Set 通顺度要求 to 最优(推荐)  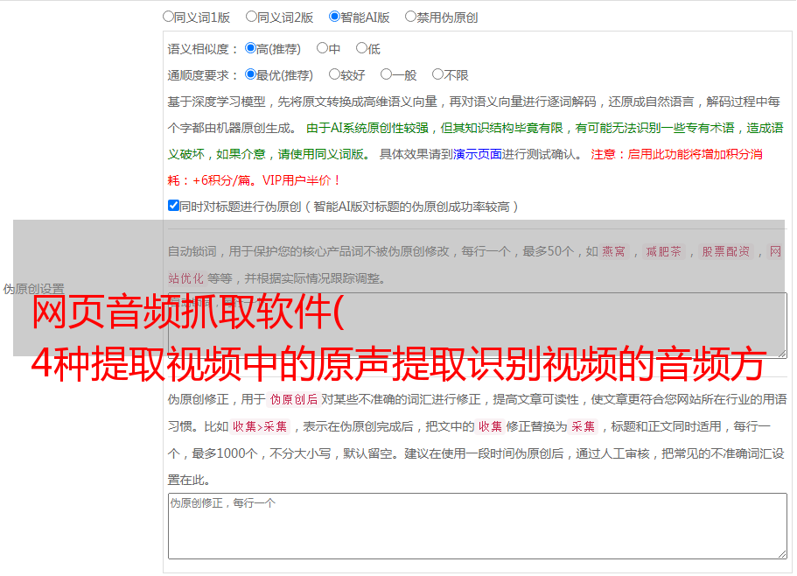[250, 74]
